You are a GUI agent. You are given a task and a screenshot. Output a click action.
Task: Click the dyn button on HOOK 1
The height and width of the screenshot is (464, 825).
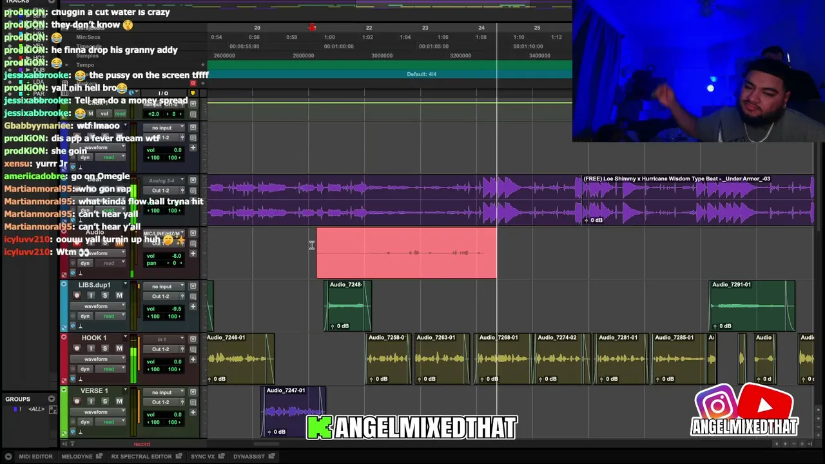click(x=85, y=369)
